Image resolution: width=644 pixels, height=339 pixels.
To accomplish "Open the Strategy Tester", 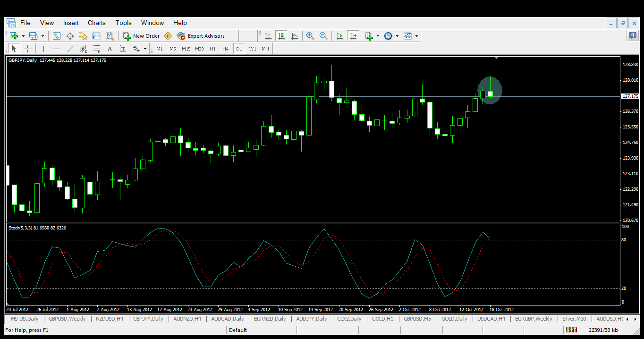I will tap(110, 36).
